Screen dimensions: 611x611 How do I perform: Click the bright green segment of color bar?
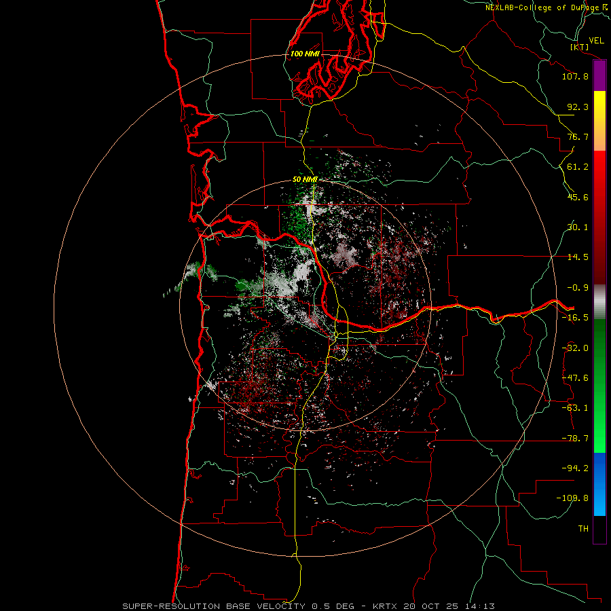click(599, 386)
